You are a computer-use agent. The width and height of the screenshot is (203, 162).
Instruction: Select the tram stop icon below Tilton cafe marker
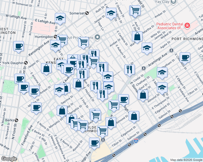pos(103,140)
